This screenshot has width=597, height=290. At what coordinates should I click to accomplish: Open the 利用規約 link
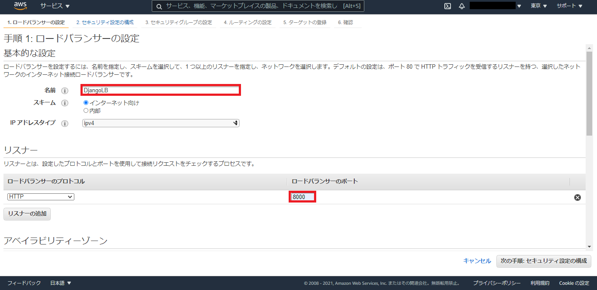540,283
